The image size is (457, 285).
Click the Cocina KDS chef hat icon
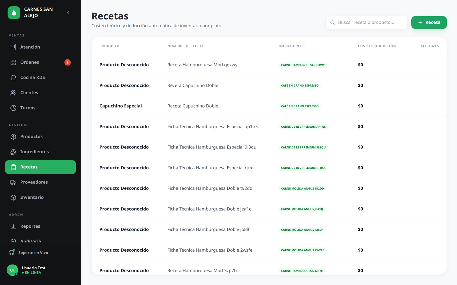coord(13,78)
